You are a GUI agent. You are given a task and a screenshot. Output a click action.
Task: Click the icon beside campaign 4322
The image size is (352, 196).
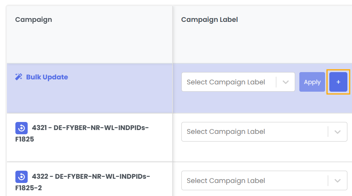pyautogui.click(x=22, y=177)
